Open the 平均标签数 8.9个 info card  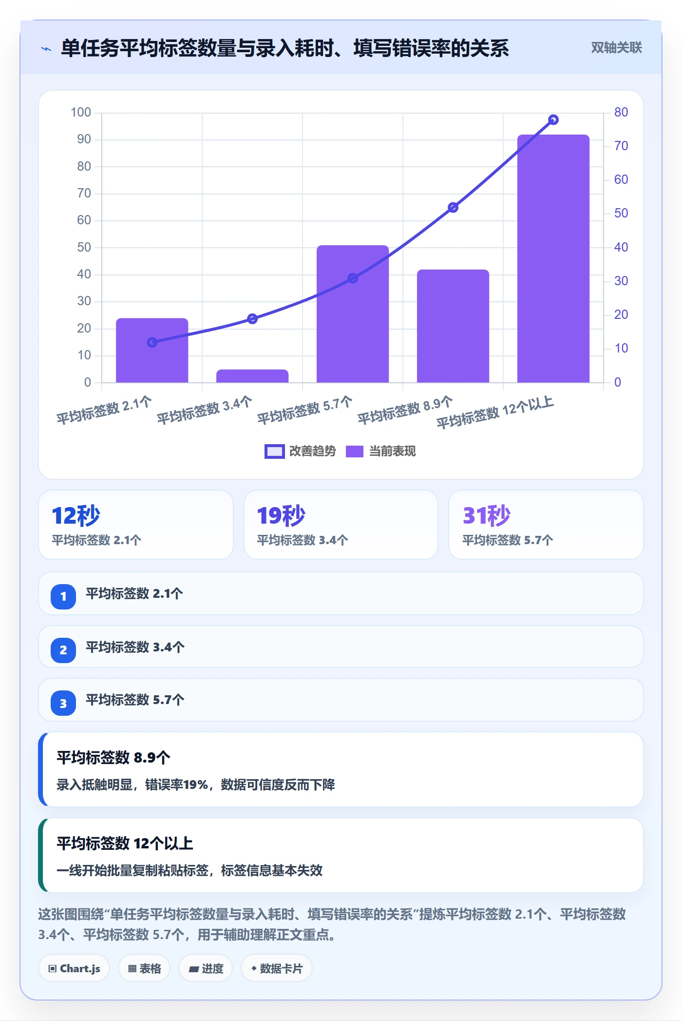click(341, 769)
